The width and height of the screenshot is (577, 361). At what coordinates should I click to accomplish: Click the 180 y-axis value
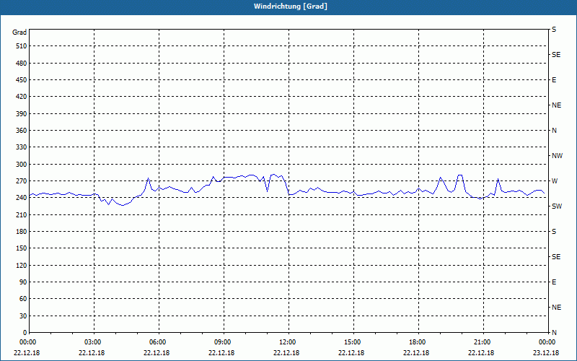coord(22,232)
